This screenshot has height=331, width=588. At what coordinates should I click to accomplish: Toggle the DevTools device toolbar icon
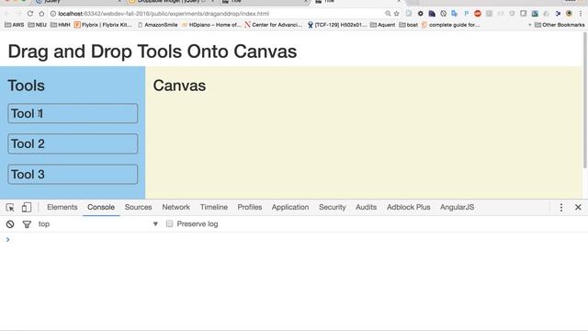point(27,207)
